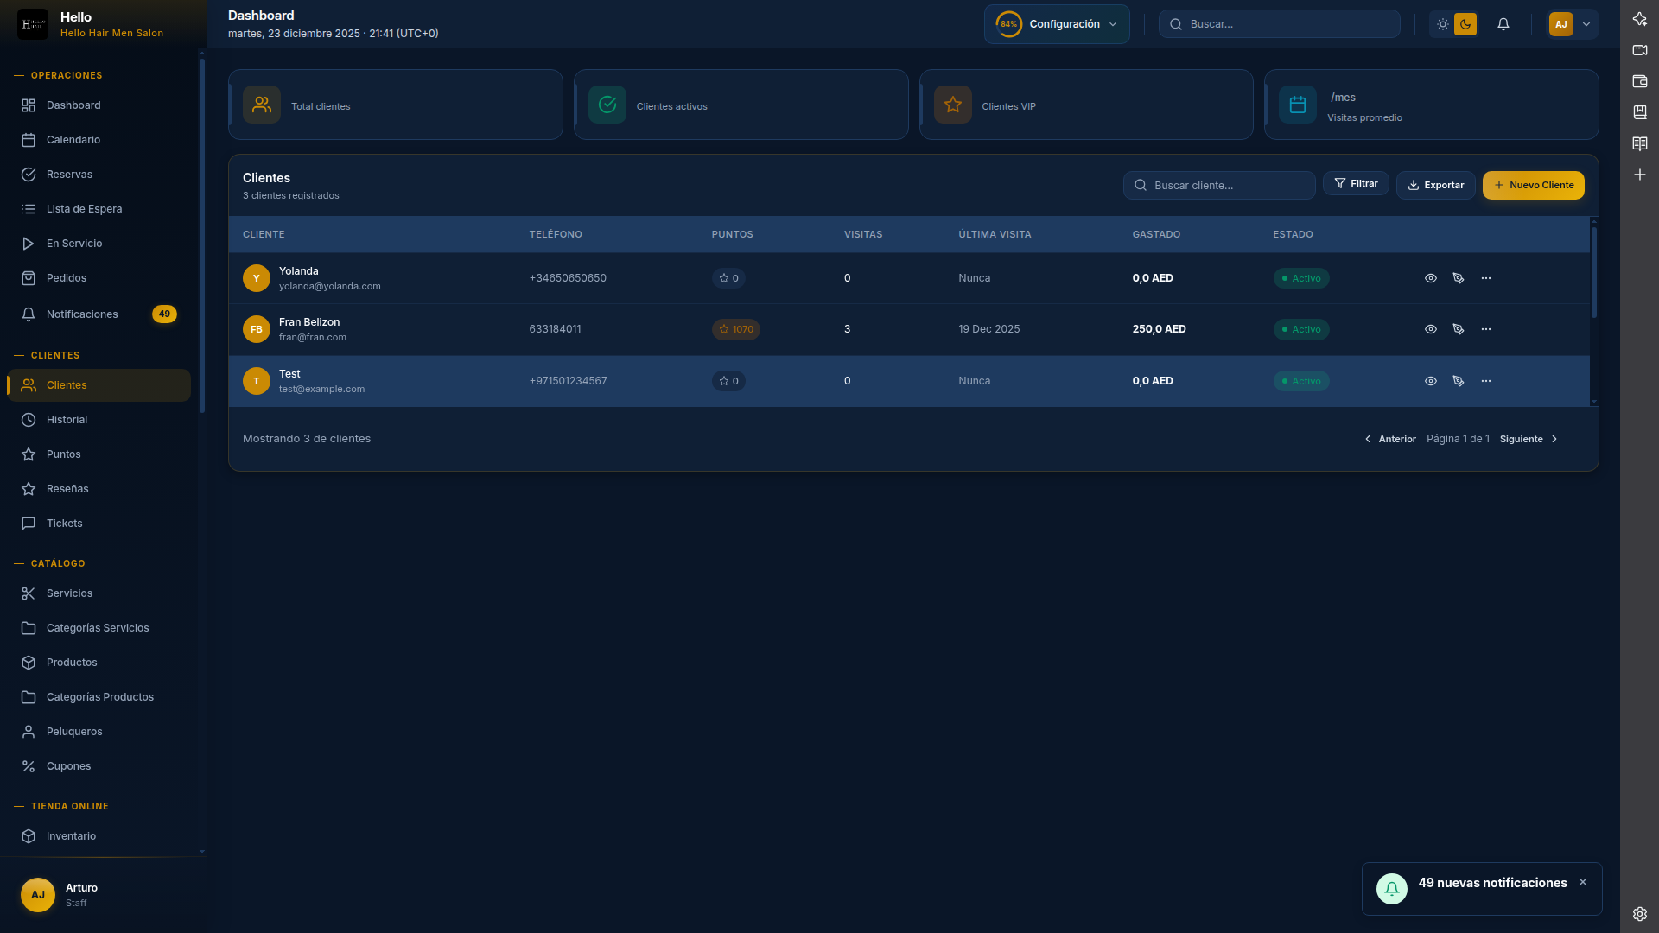This screenshot has width=1659, height=933.
Task: Click the Nuevo Cliente button
Action: (x=1533, y=185)
